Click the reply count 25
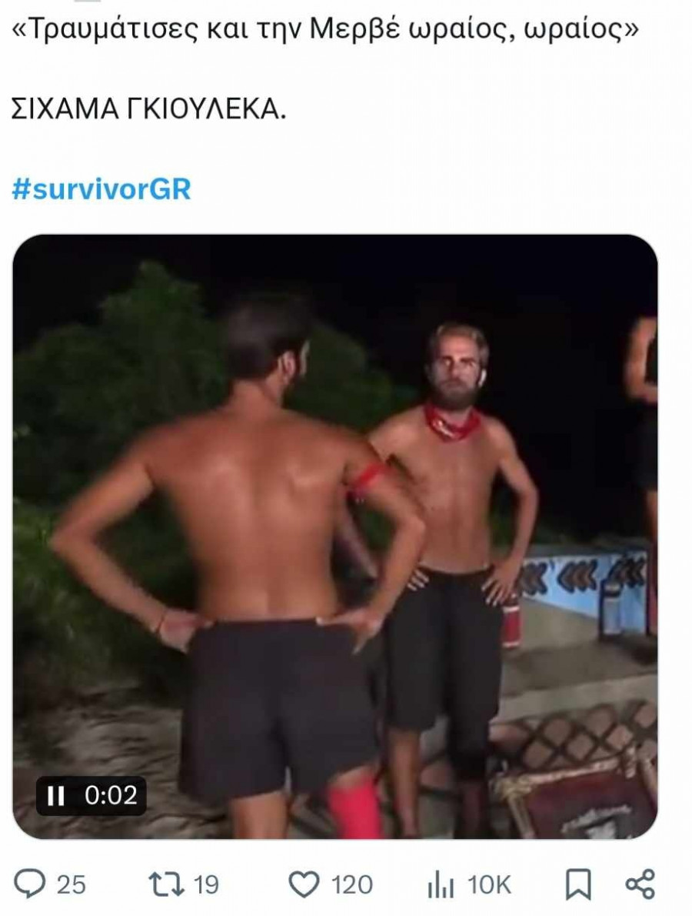 72,884
